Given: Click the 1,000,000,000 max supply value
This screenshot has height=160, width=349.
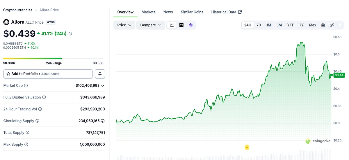Looking at the screenshot, I should [x=92, y=144].
